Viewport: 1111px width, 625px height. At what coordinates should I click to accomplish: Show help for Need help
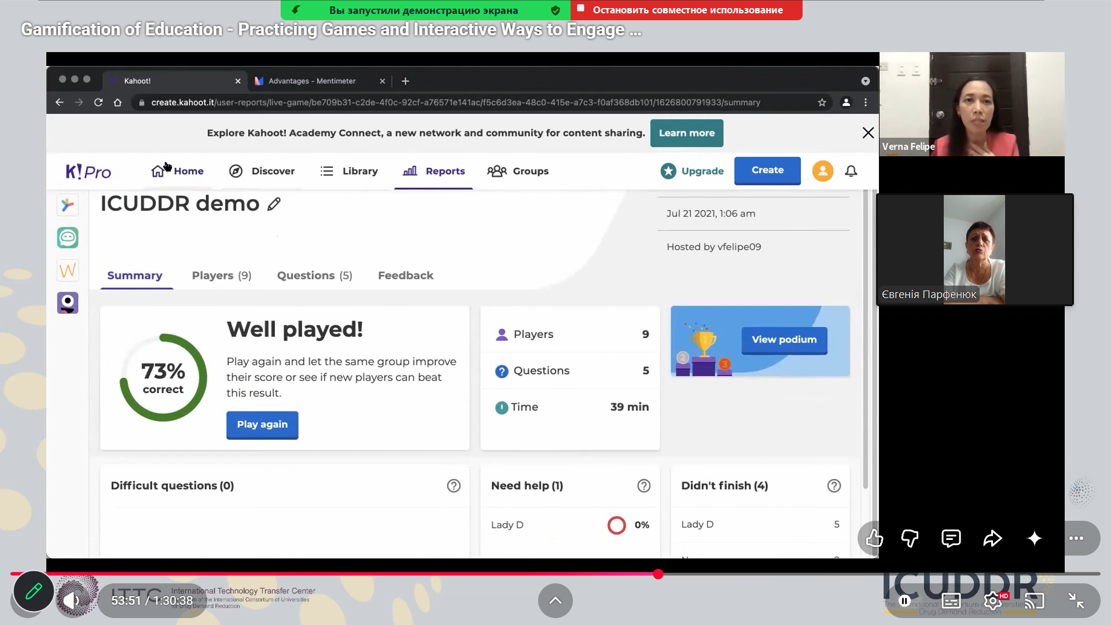[x=644, y=486]
